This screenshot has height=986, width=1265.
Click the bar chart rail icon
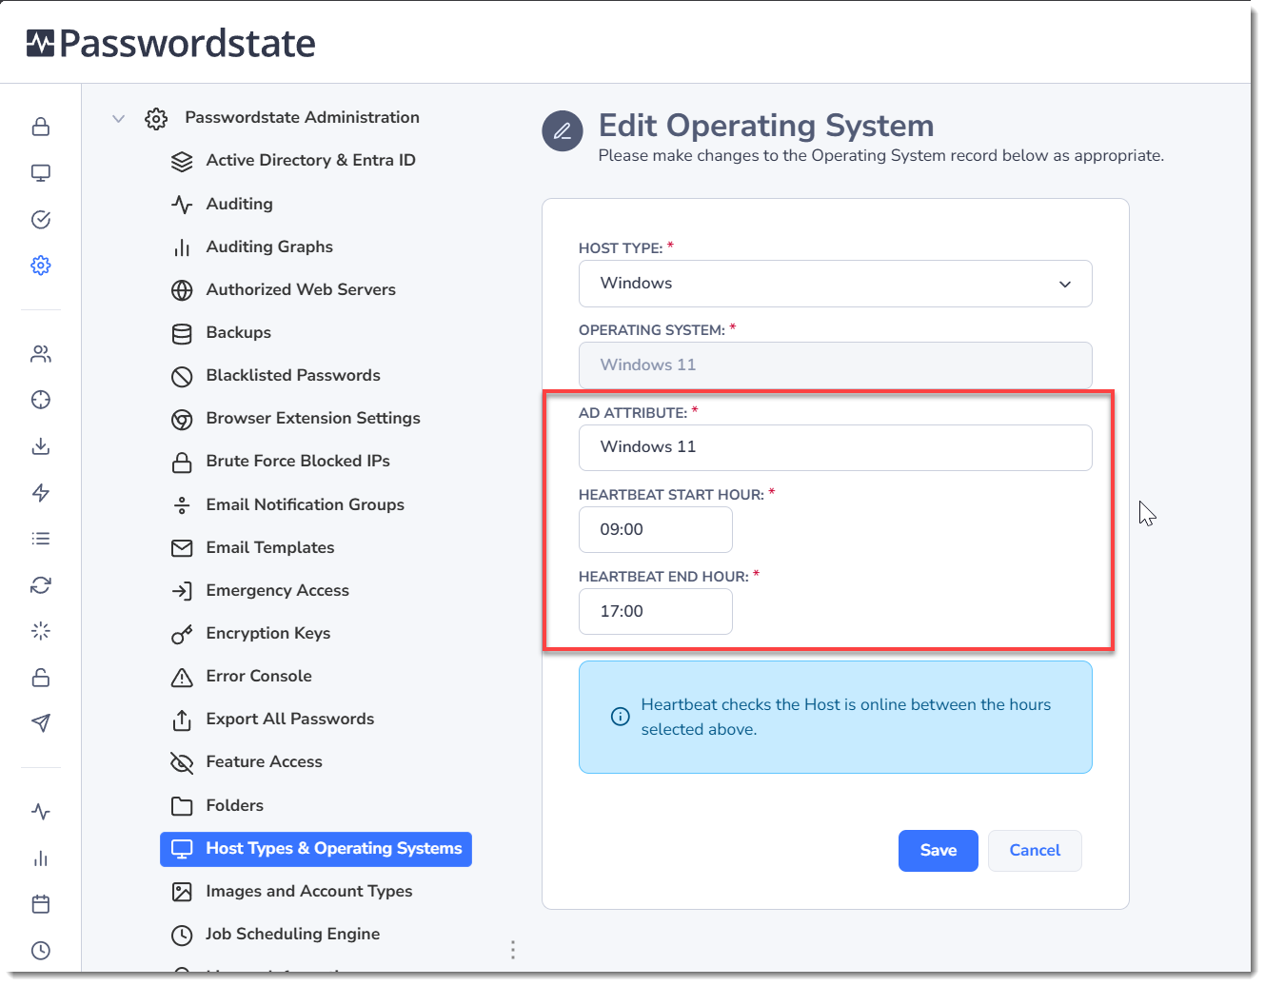(x=41, y=858)
